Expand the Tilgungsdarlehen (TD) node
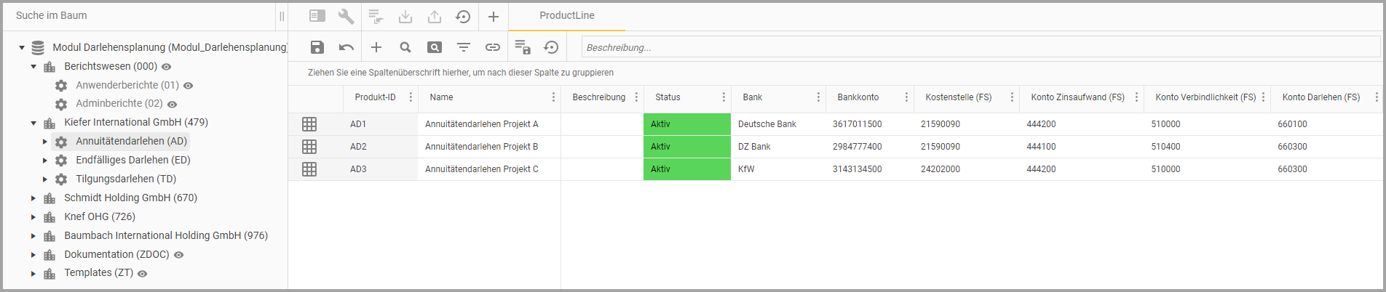The height and width of the screenshot is (292, 1386). [x=45, y=179]
